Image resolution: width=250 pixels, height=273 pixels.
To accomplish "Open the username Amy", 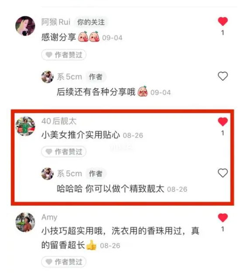I will tap(49, 218).
